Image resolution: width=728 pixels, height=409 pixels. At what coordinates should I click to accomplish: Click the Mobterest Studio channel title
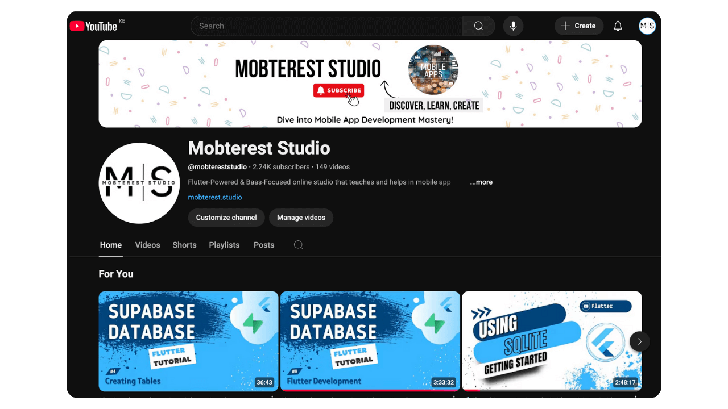point(259,148)
